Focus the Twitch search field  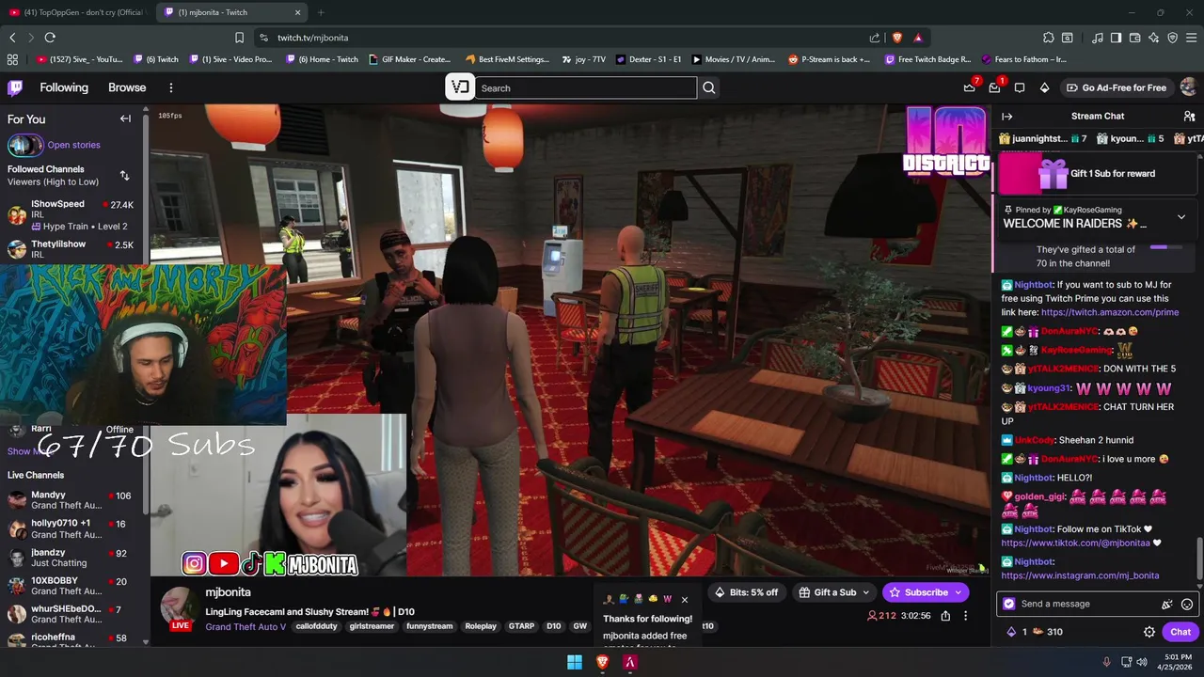point(586,87)
